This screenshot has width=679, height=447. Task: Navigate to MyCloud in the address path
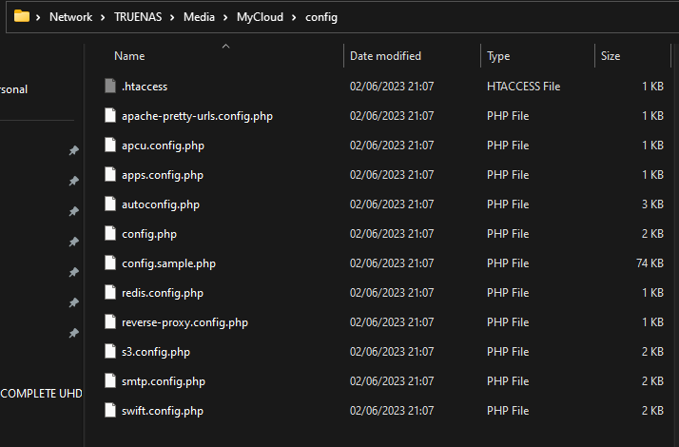(260, 17)
